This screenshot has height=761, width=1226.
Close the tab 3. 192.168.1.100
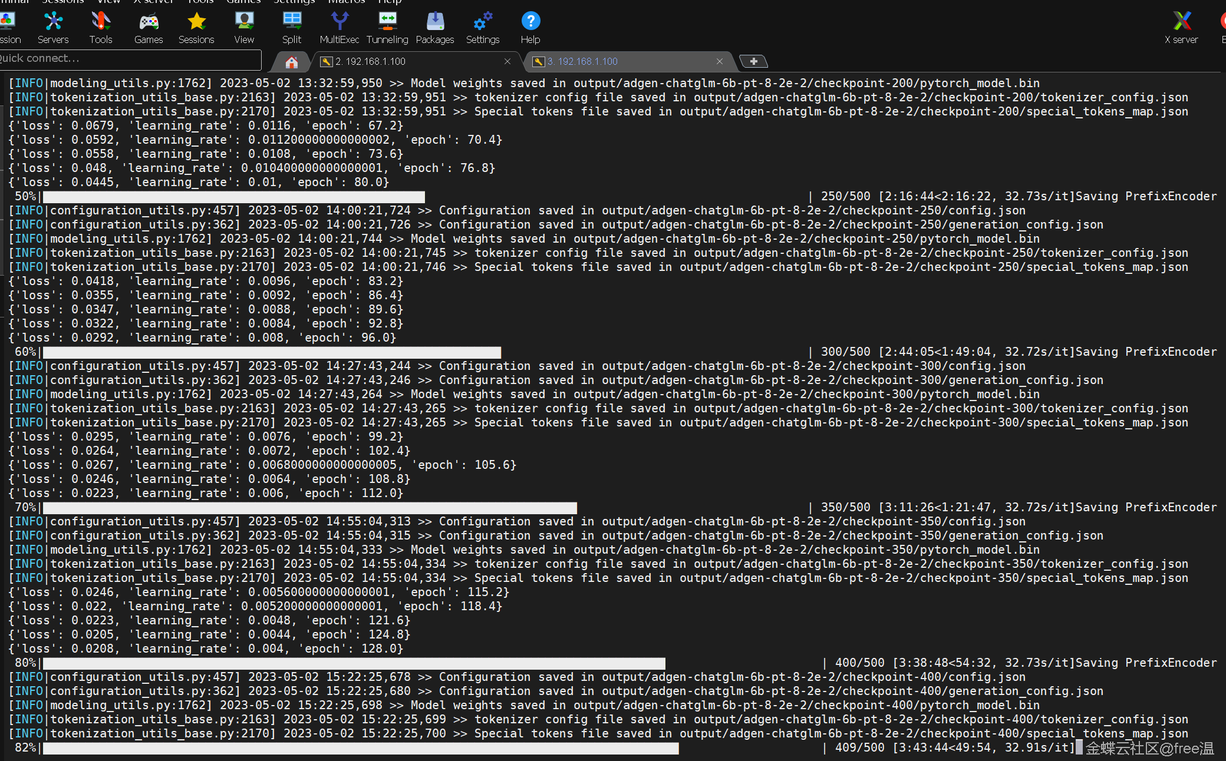pyautogui.click(x=720, y=62)
